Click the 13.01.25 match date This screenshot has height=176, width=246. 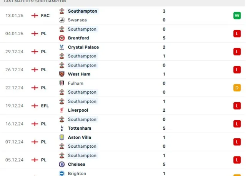coord(15,16)
